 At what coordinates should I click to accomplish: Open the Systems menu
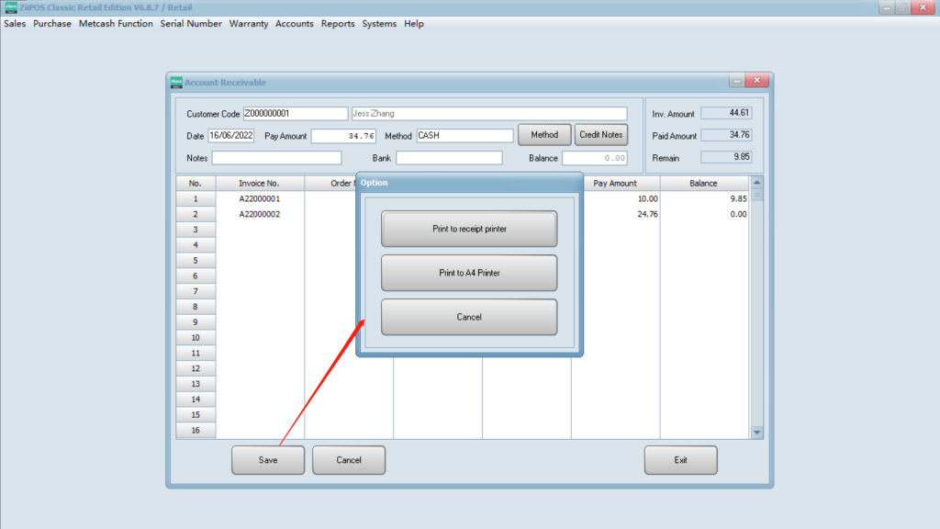pos(379,24)
